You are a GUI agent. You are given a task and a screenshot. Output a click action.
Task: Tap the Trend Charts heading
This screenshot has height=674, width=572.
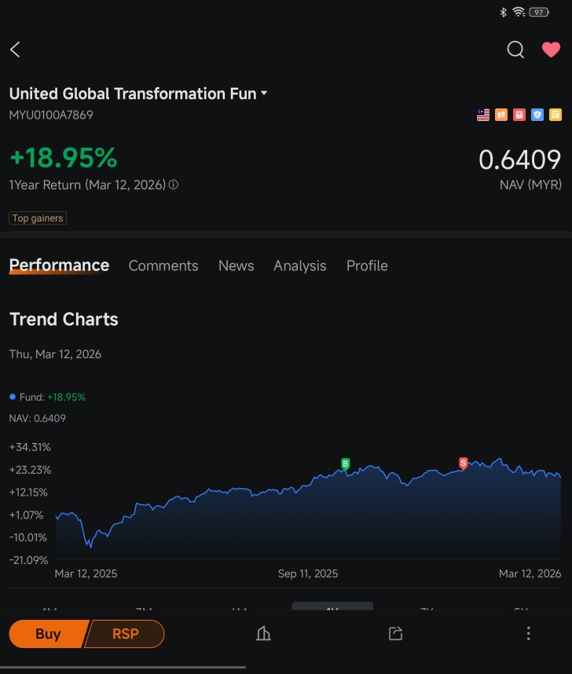(x=64, y=320)
